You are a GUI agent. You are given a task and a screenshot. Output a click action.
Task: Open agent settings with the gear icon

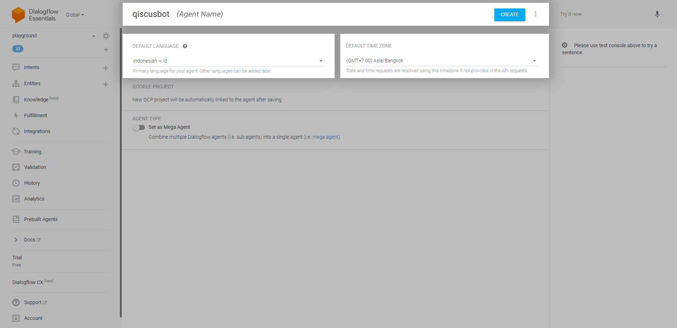pos(106,36)
